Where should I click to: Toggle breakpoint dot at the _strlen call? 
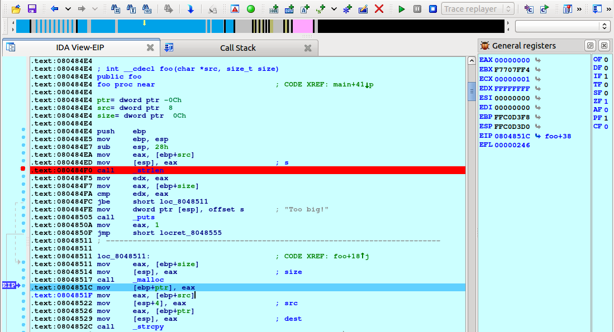pos(23,169)
